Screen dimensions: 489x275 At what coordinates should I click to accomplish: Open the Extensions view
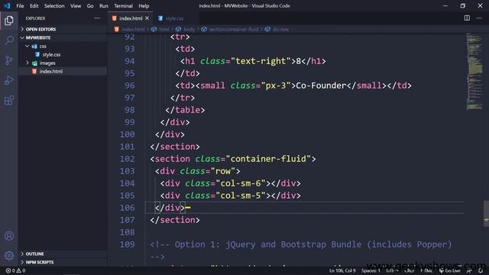(9, 100)
